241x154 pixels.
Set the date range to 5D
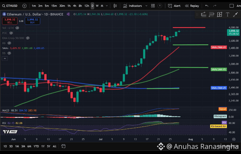pyautogui.click(x=11, y=146)
